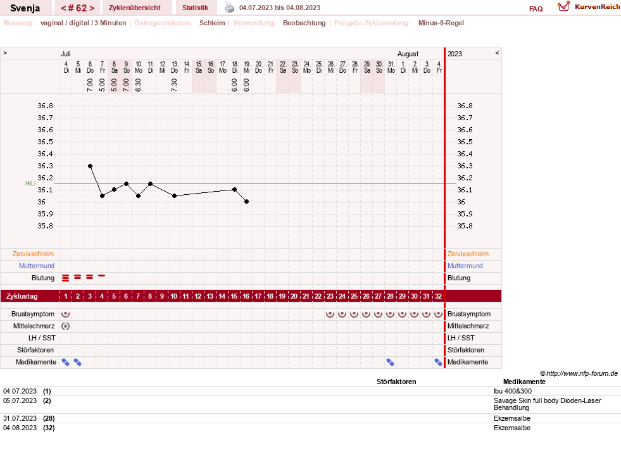Click the temperature point on 6 July
621x453 pixels.
point(90,166)
